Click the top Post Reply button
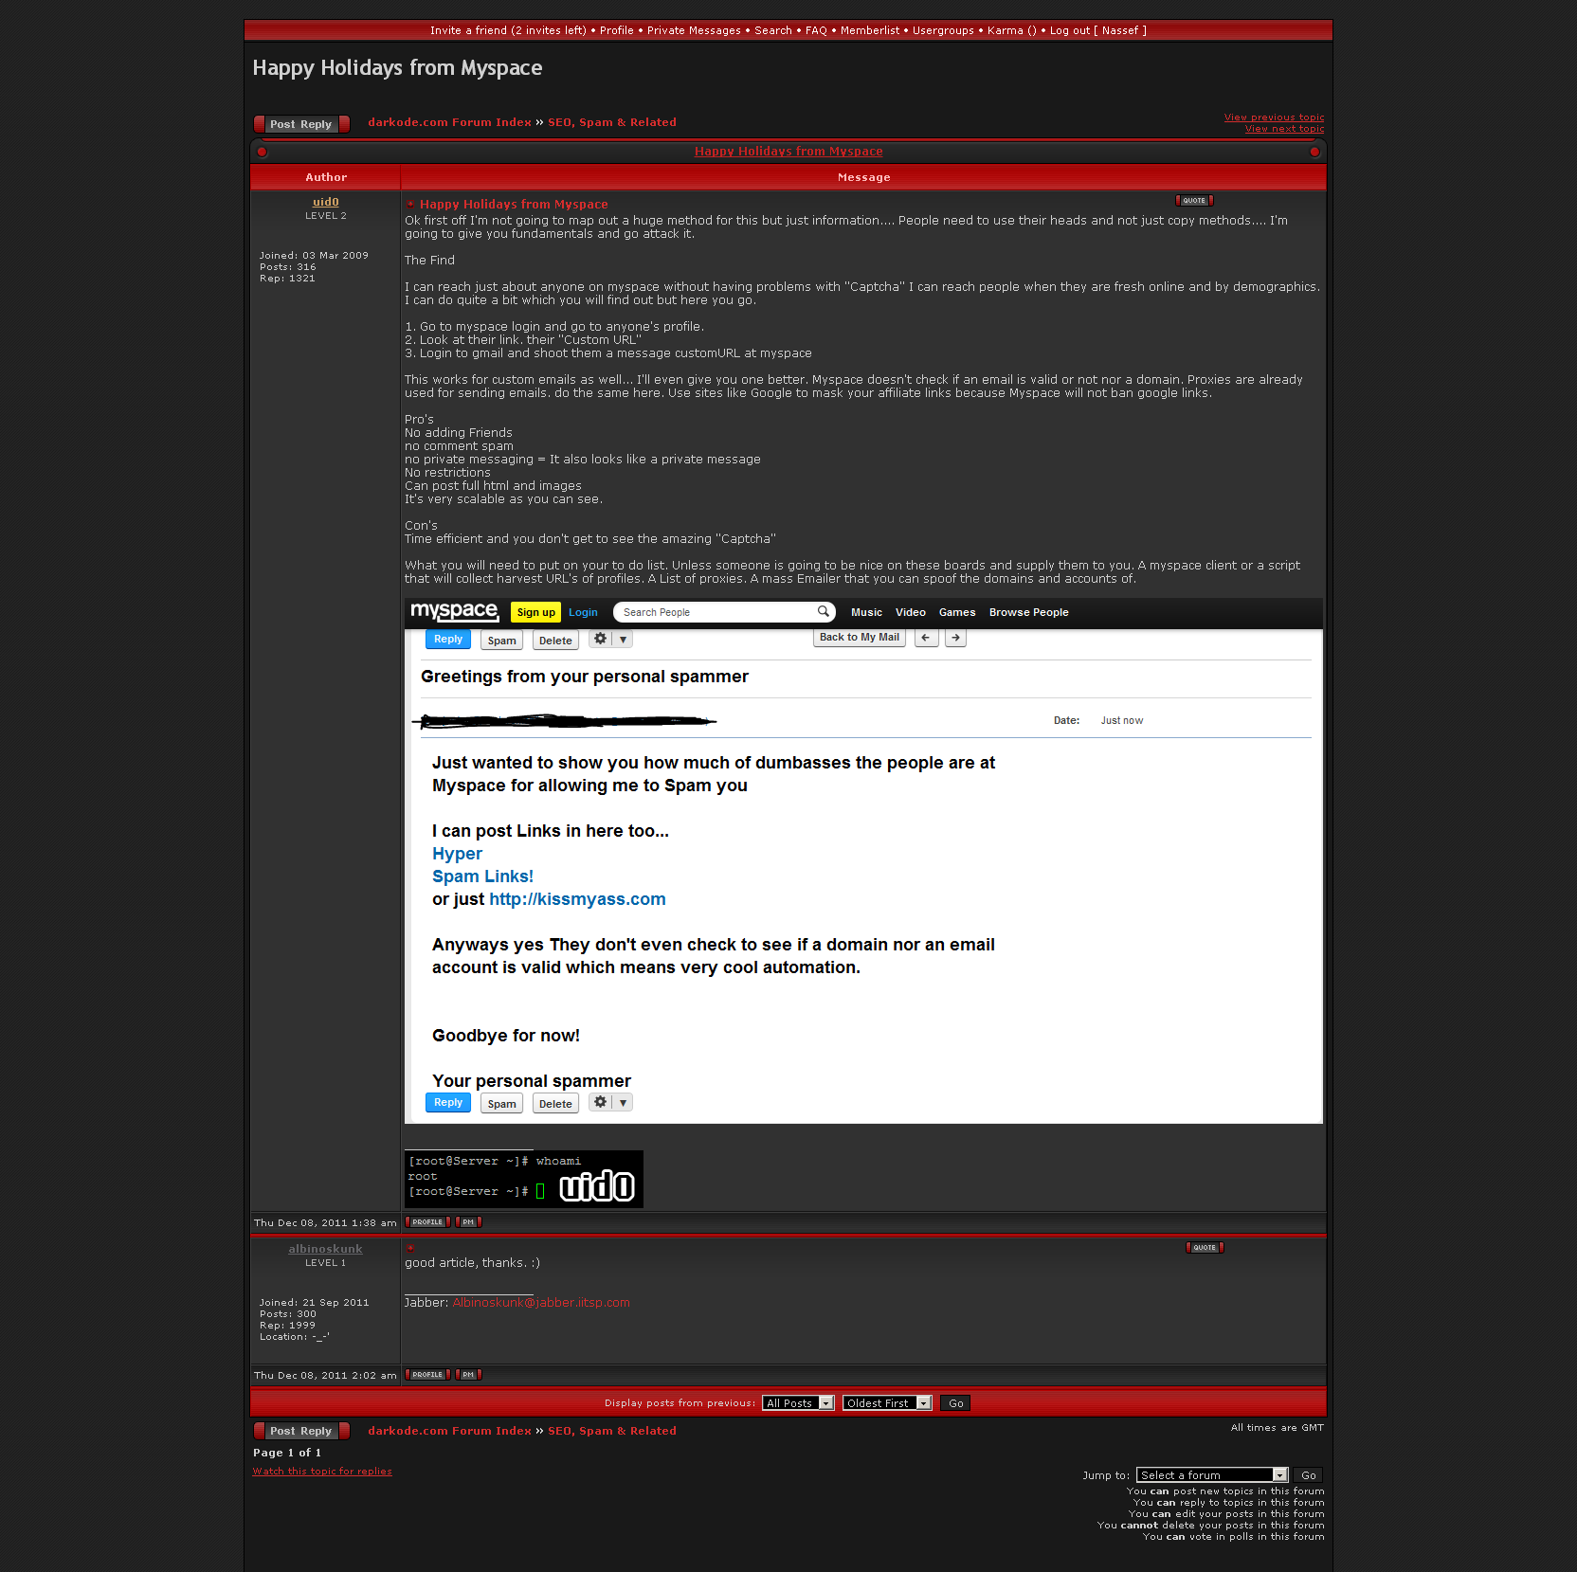The height and width of the screenshot is (1572, 1577). tap(301, 124)
